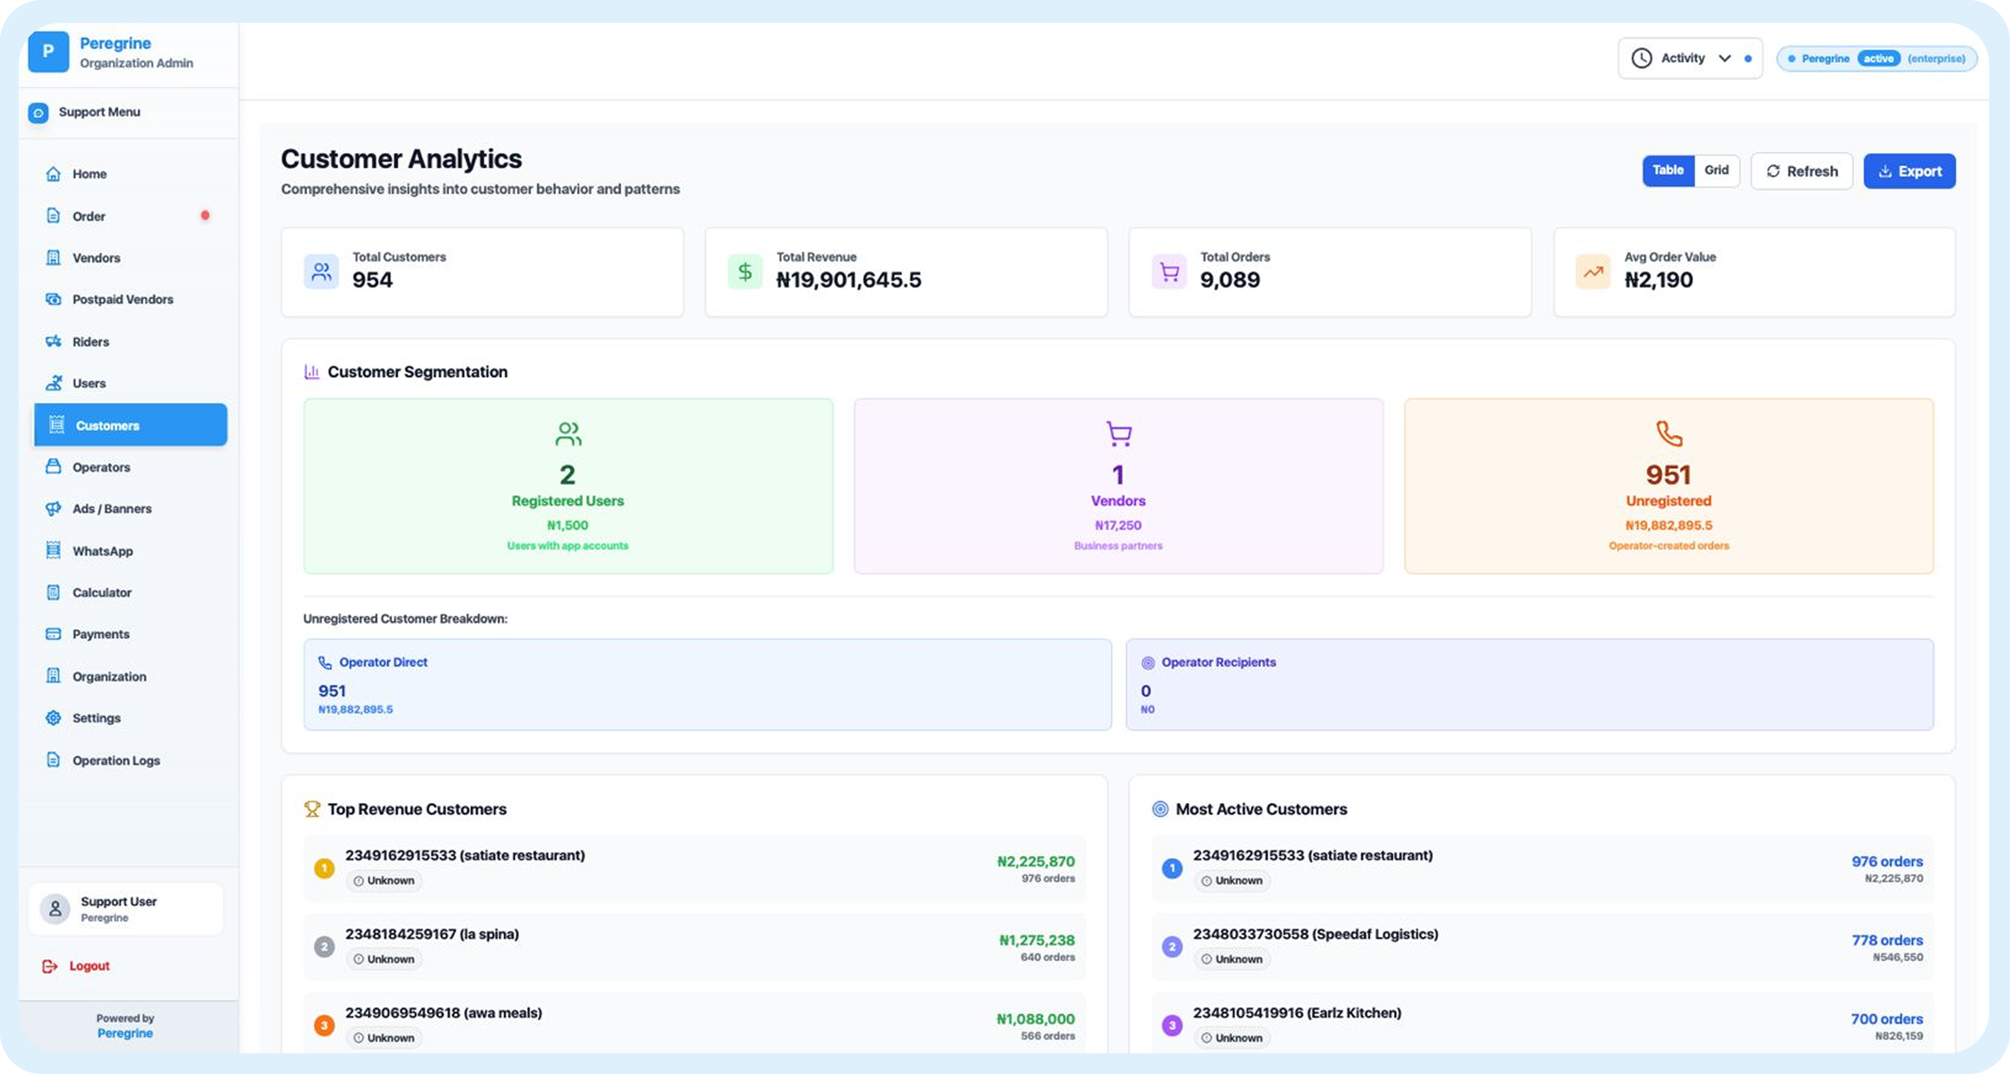
Task: Click the Peregrine active enterprise badge
Action: point(1876,58)
